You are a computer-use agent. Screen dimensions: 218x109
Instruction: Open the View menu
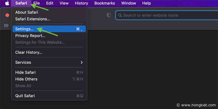coord(64,3)
